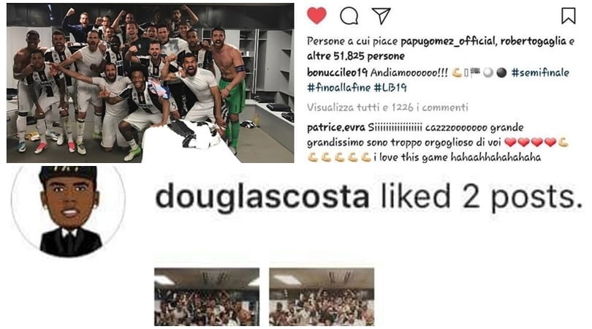Viewport: 592px width, 329px height.
Task: Click the patrice.evra comment text
Action: pyautogui.click(x=438, y=143)
